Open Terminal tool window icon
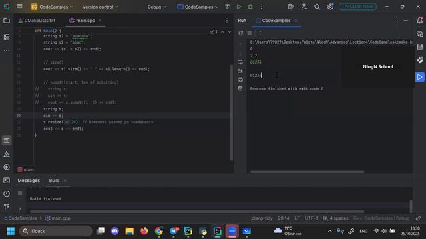426x239 pixels. click(x=7, y=181)
